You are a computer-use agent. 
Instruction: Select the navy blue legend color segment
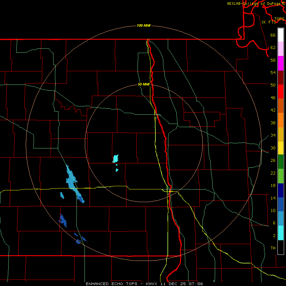click(x=281, y=190)
